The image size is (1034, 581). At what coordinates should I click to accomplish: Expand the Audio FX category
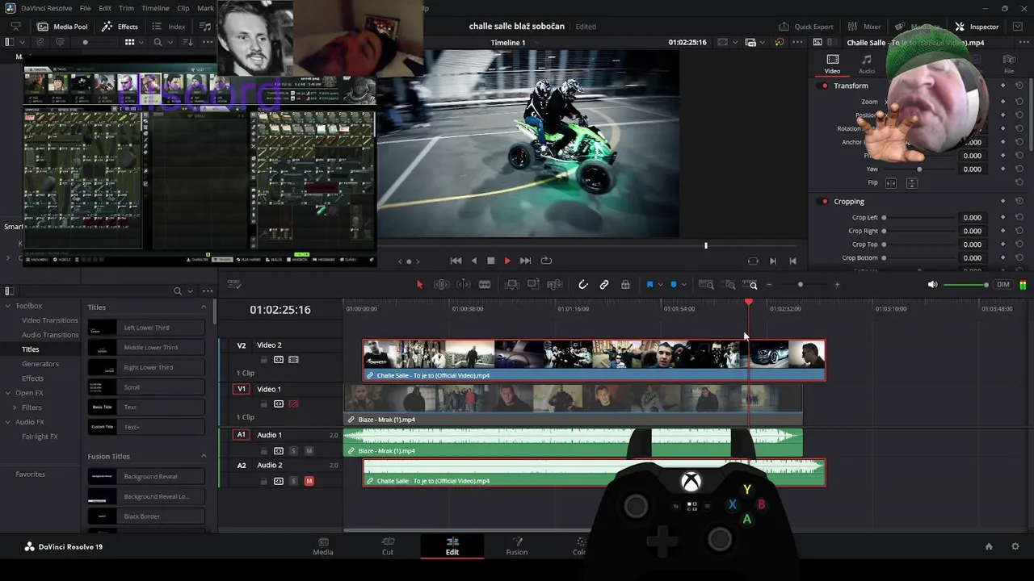(8, 422)
